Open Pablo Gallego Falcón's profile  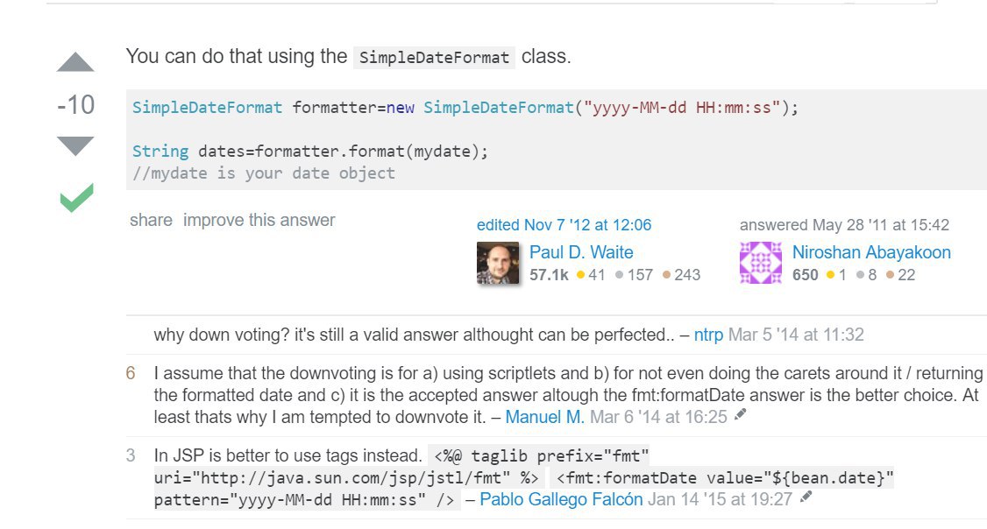[x=561, y=499]
